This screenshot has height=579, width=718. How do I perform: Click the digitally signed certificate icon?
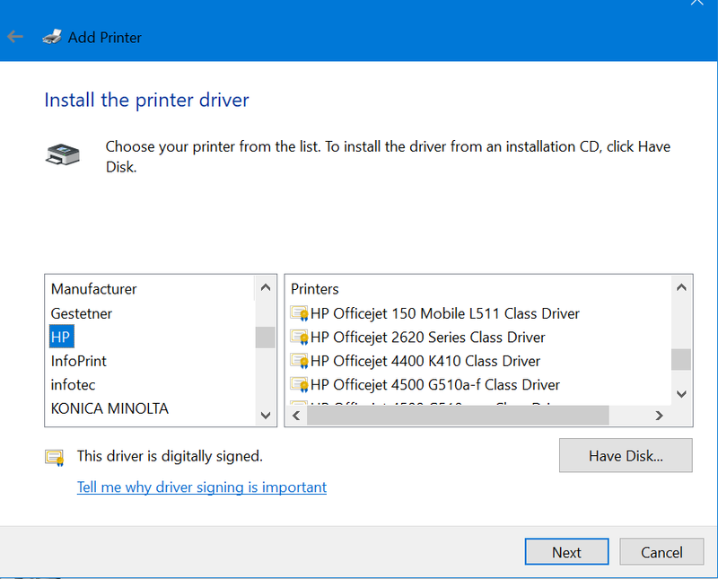point(55,457)
